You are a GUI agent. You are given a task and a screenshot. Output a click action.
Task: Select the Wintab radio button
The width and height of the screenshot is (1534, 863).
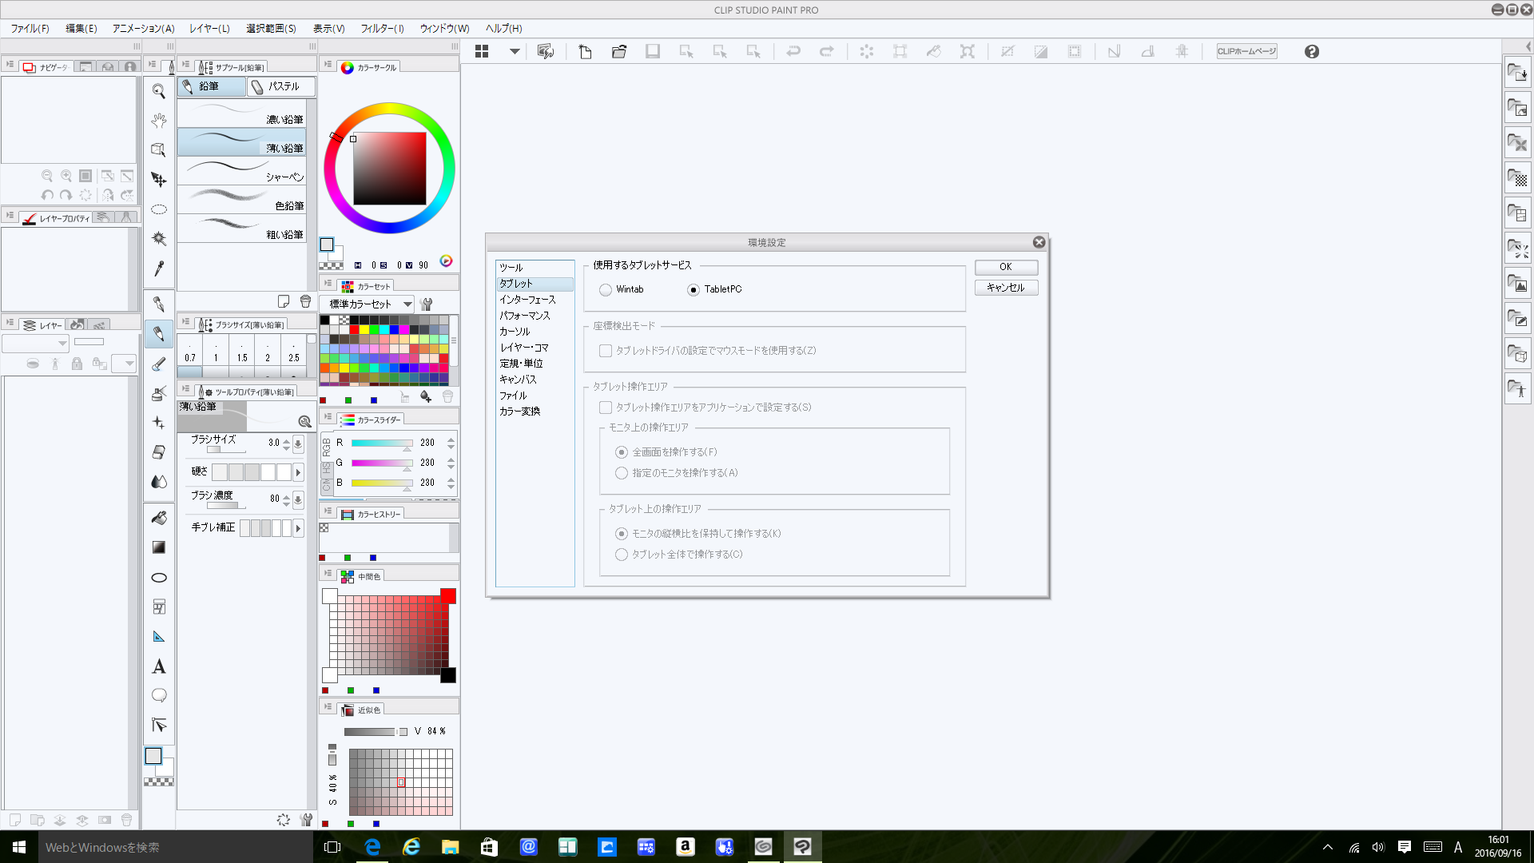(606, 290)
